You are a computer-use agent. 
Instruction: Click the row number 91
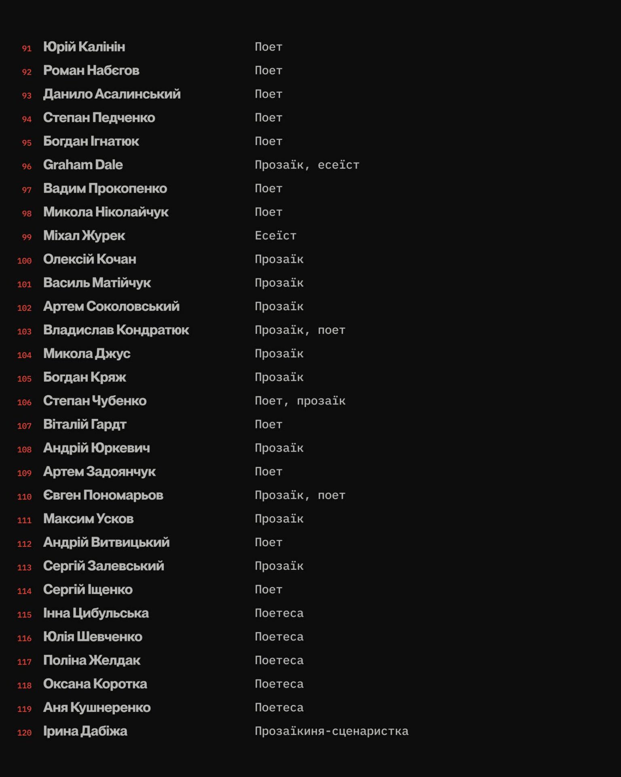click(27, 48)
